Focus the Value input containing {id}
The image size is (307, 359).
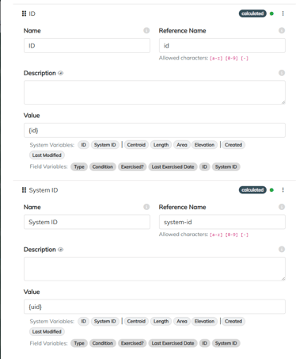[x=154, y=130]
